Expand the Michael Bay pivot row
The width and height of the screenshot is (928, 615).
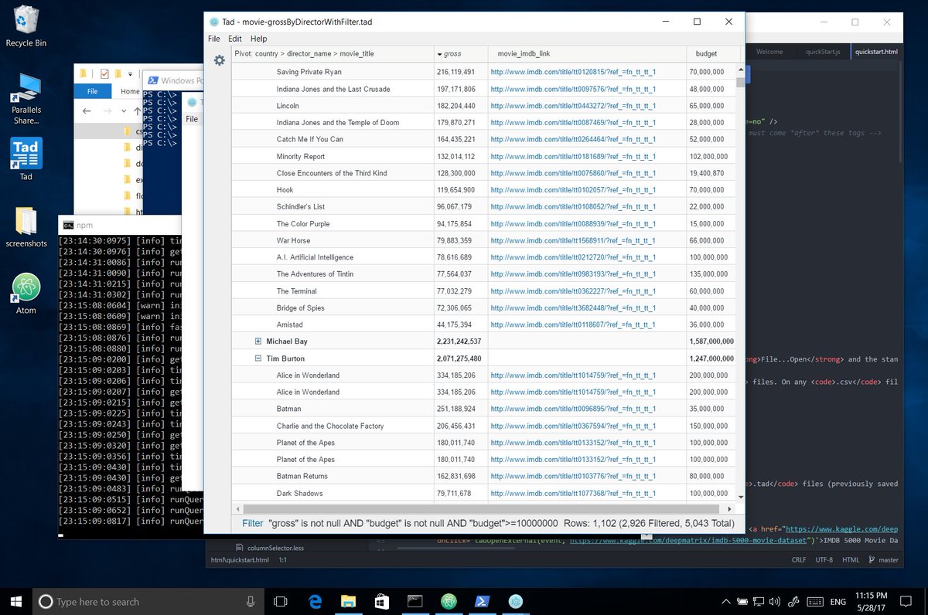[x=258, y=341]
